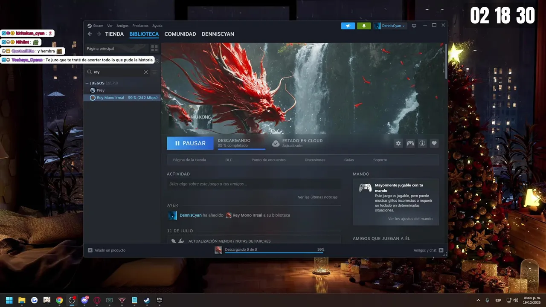Add game to favorites heart icon
546x307 pixels.
[434, 143]
